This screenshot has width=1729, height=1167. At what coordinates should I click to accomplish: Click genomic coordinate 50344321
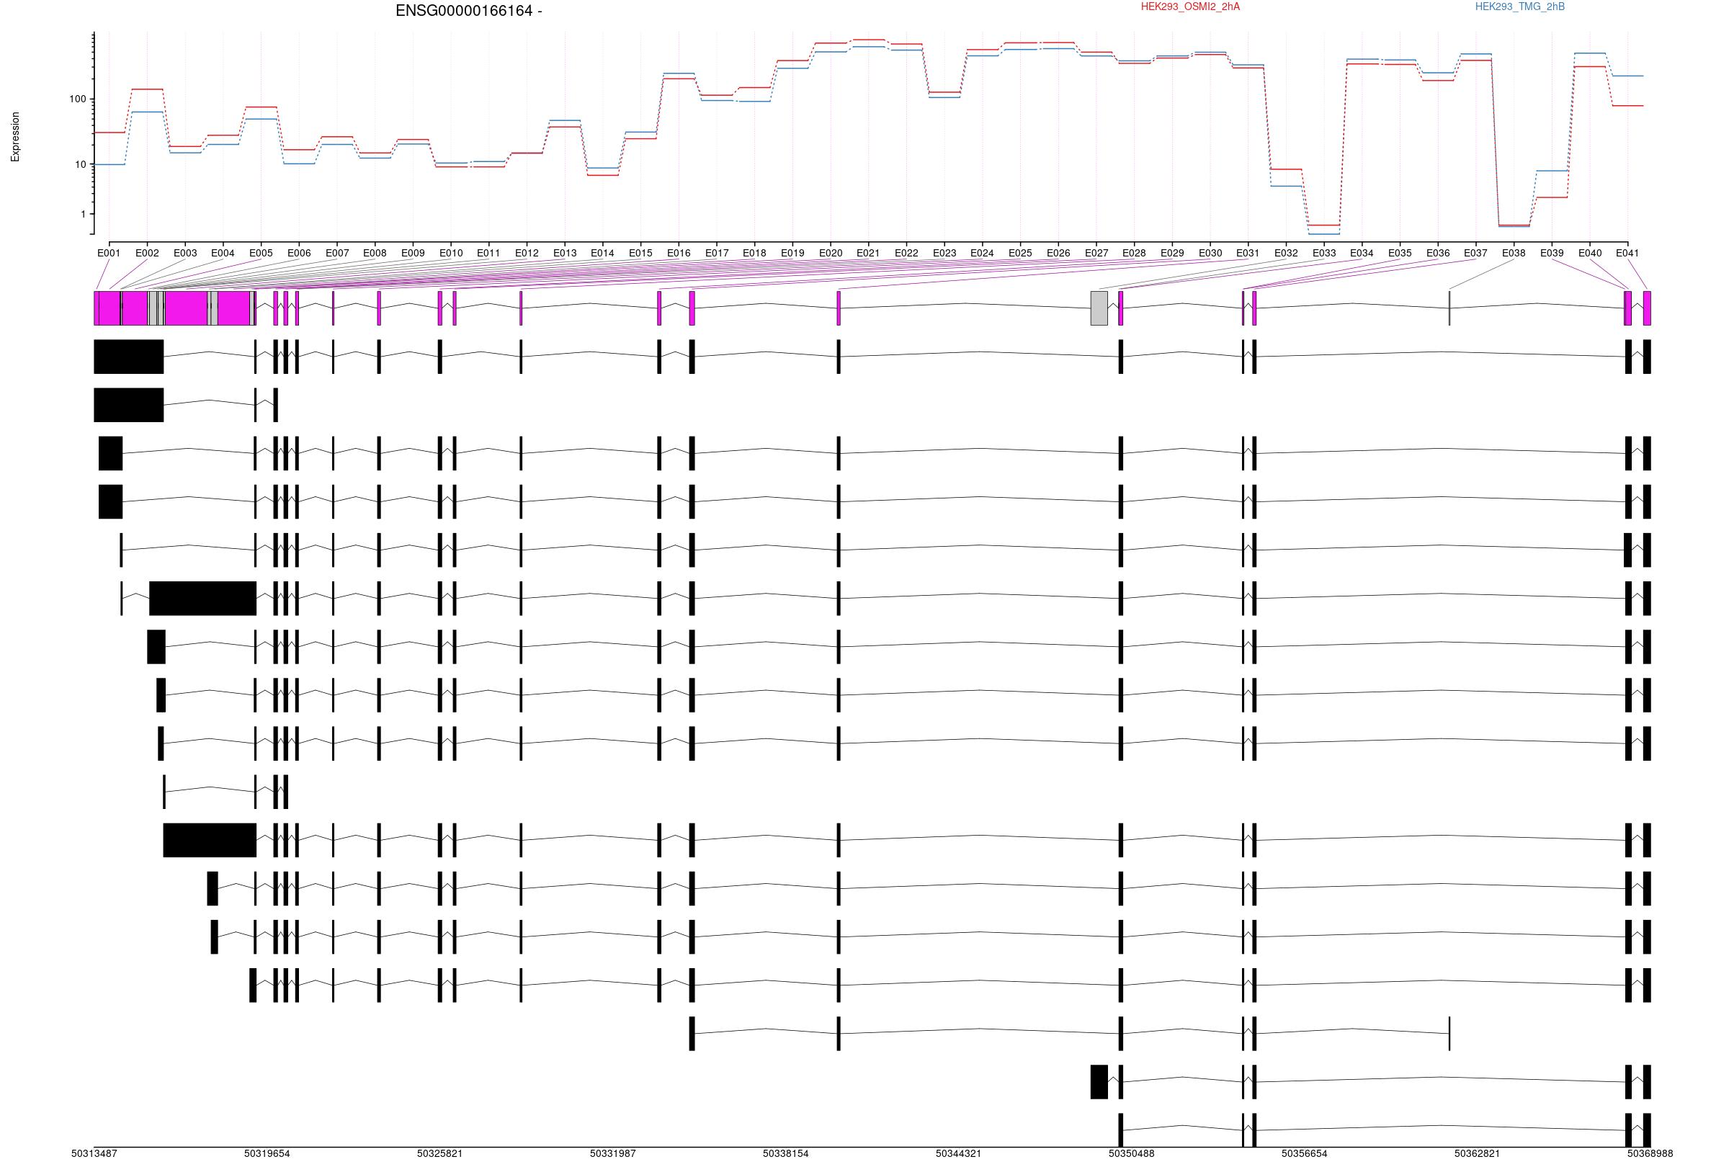tap(958, 1153)
